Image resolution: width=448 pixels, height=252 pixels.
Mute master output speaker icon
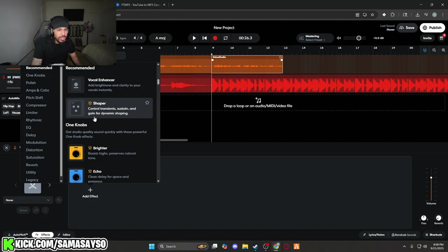(x=339, y=38)
